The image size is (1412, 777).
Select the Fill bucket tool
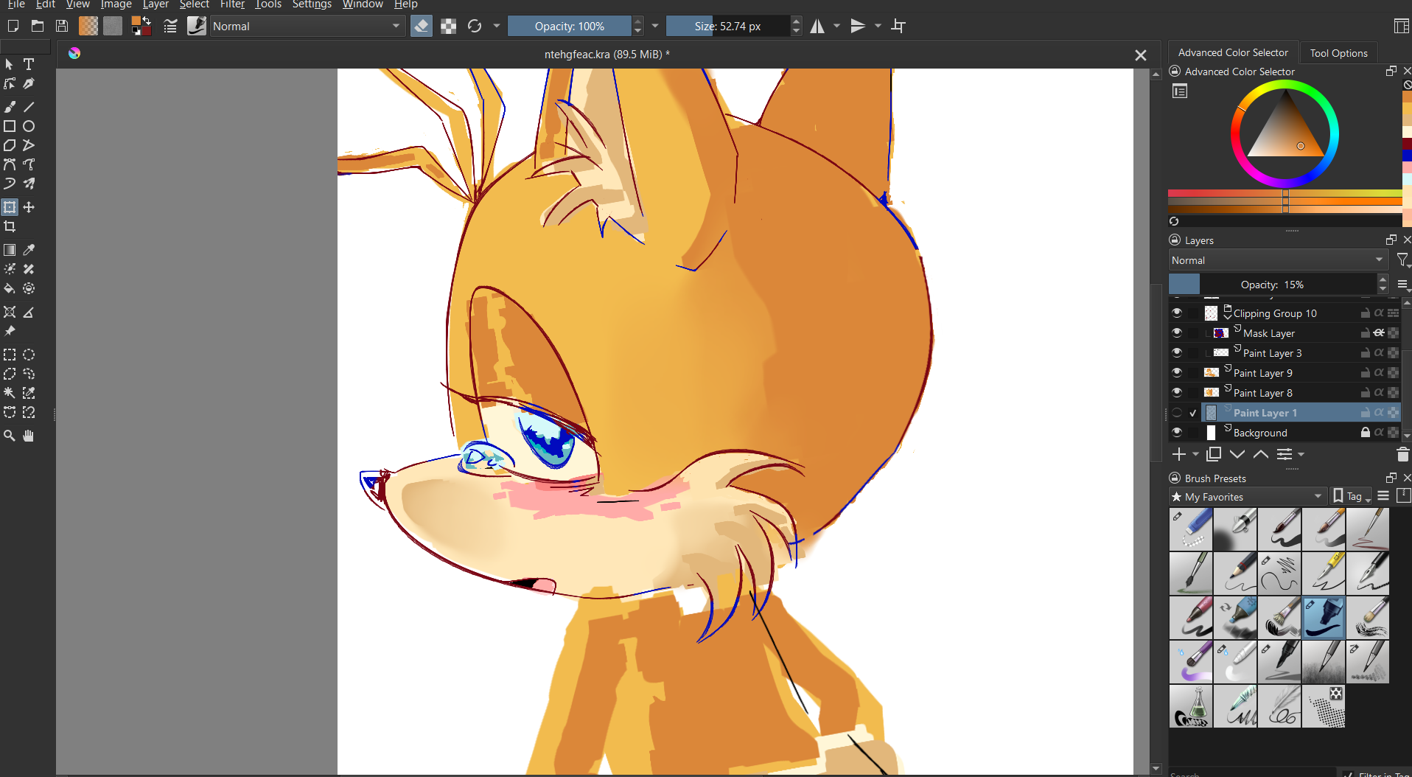point(10,288)
